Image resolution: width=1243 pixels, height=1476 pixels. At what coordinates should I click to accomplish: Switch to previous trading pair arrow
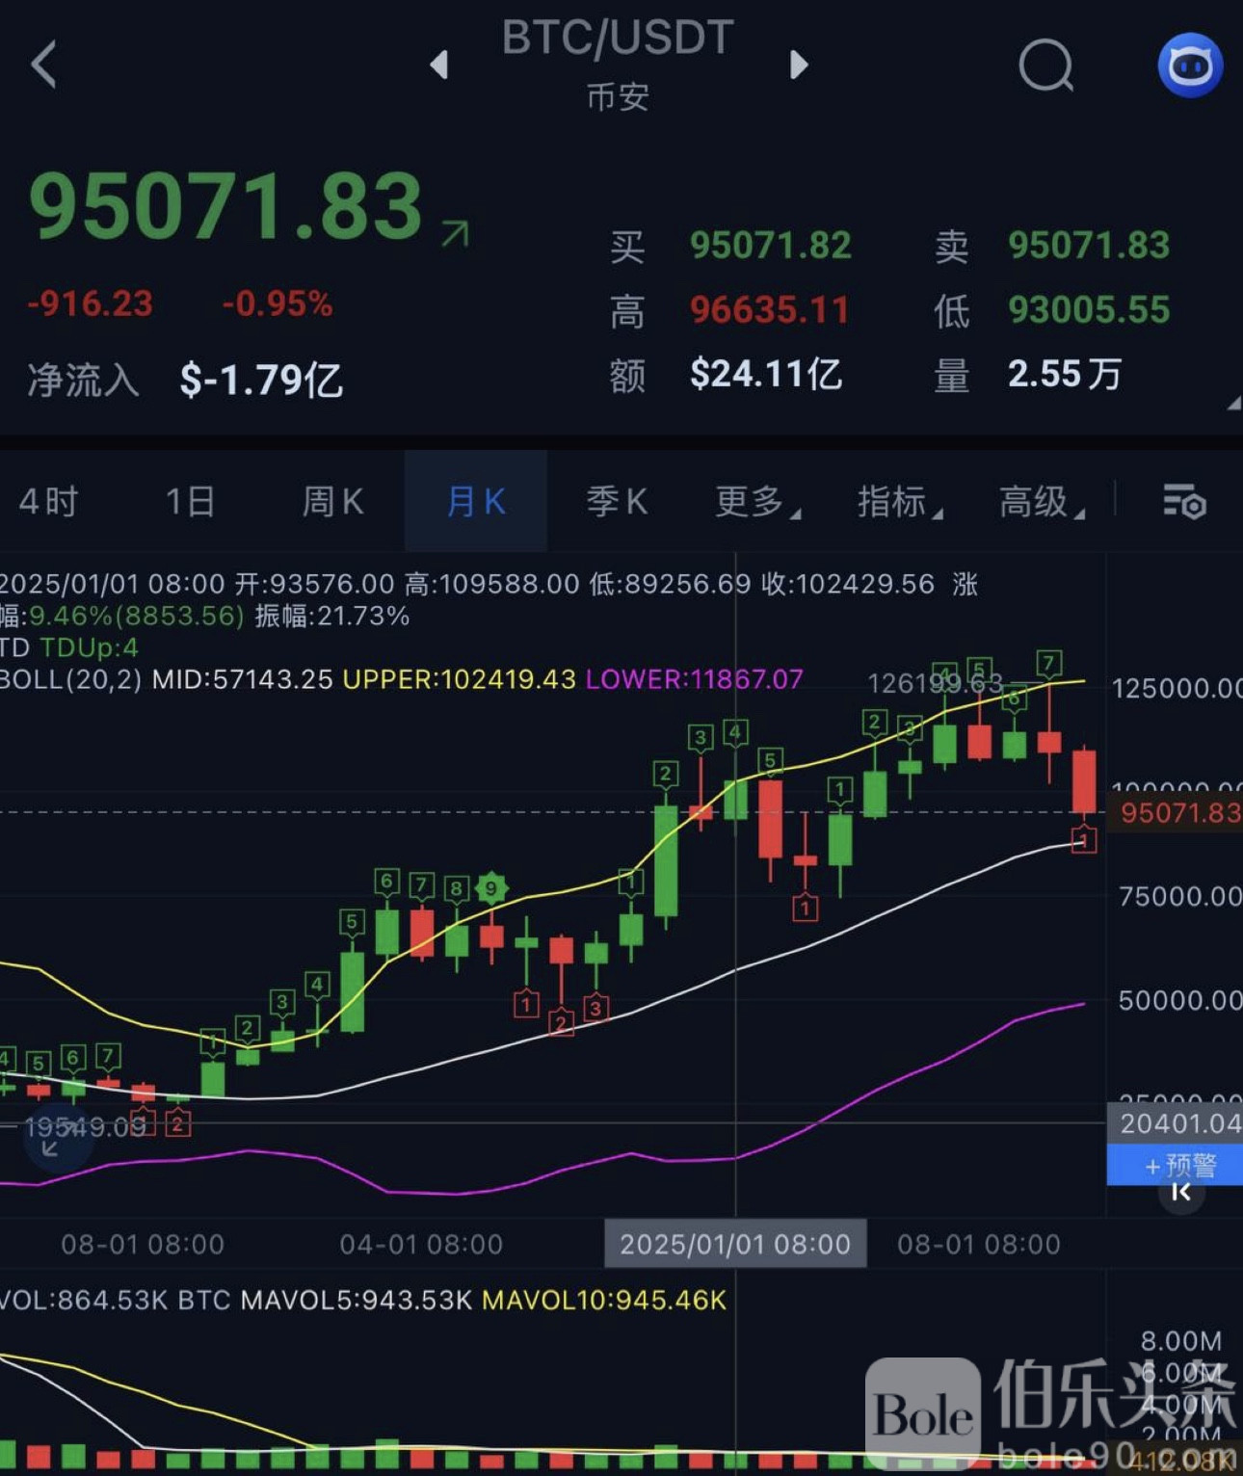point(439,65)
